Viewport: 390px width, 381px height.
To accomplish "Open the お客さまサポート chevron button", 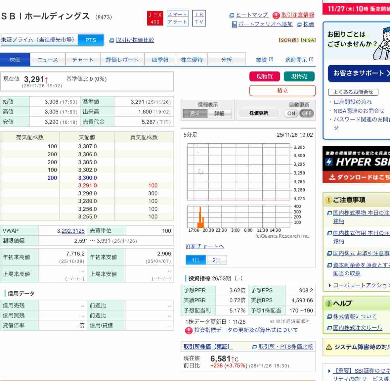I will coord(359,73).
